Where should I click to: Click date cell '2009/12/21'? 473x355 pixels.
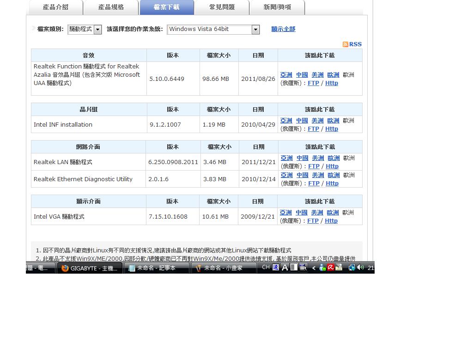click(x=258, y=217)
